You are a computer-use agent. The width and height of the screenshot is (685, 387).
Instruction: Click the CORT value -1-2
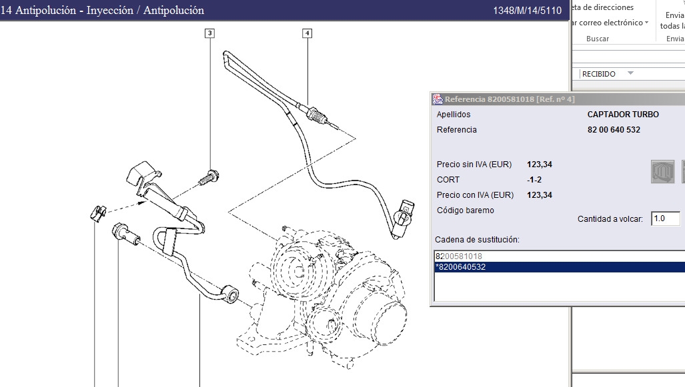[x=534, y=180]
